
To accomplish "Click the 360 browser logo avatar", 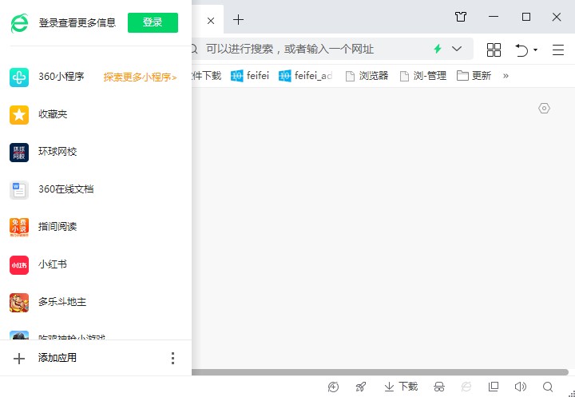I will pyautogui.click(x=19, y=23).
